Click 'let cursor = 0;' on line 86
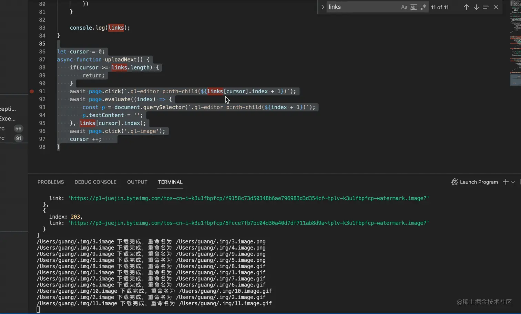 click(x=81, y=51)
